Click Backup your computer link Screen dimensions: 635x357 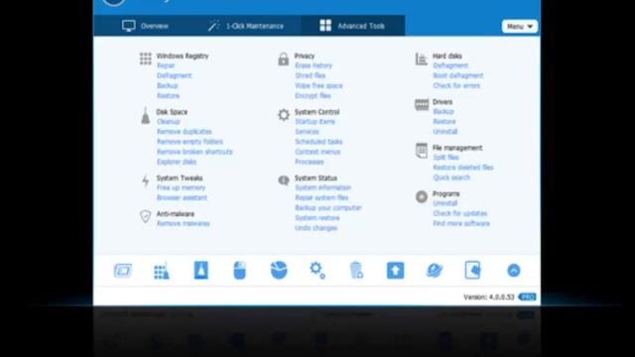[x=328, y=208]
